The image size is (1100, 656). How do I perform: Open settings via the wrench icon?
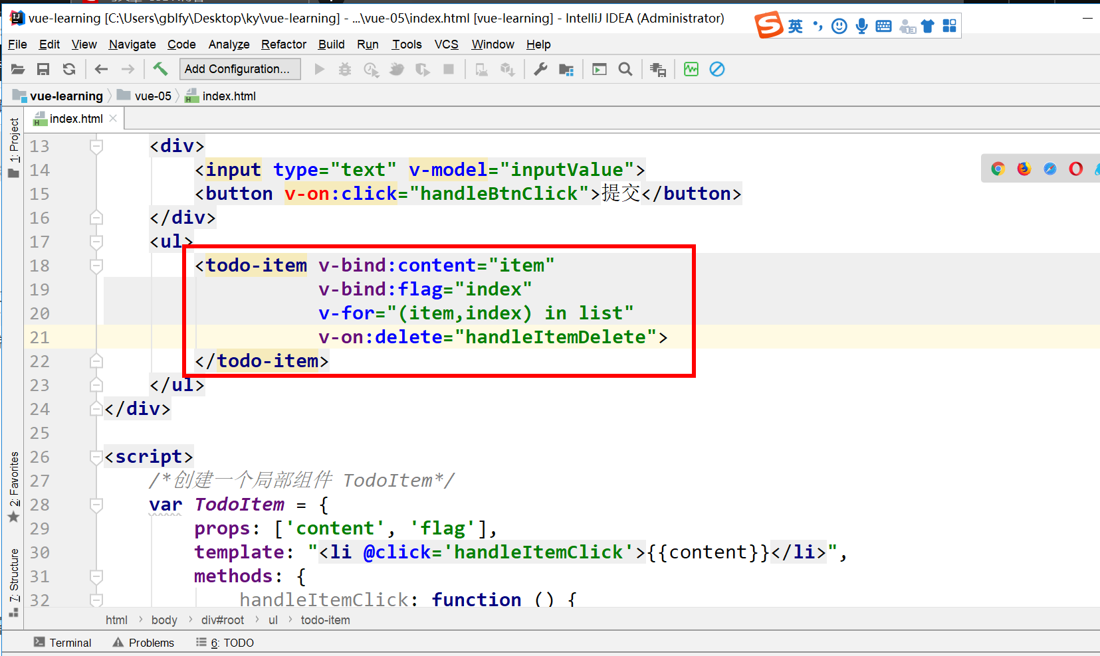(x=540, y=69)
